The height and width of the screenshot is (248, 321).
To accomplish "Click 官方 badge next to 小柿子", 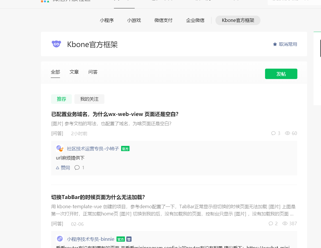I will pyautogui.click(x=125, y=149).
